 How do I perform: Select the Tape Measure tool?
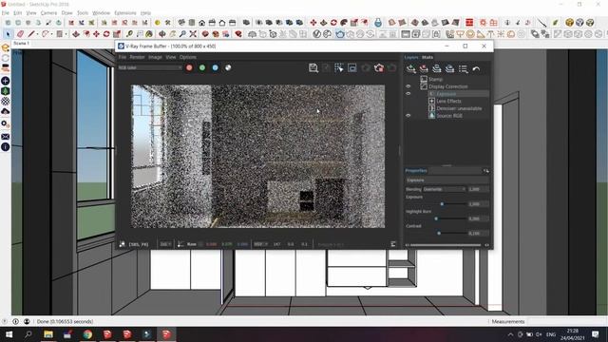129,34
